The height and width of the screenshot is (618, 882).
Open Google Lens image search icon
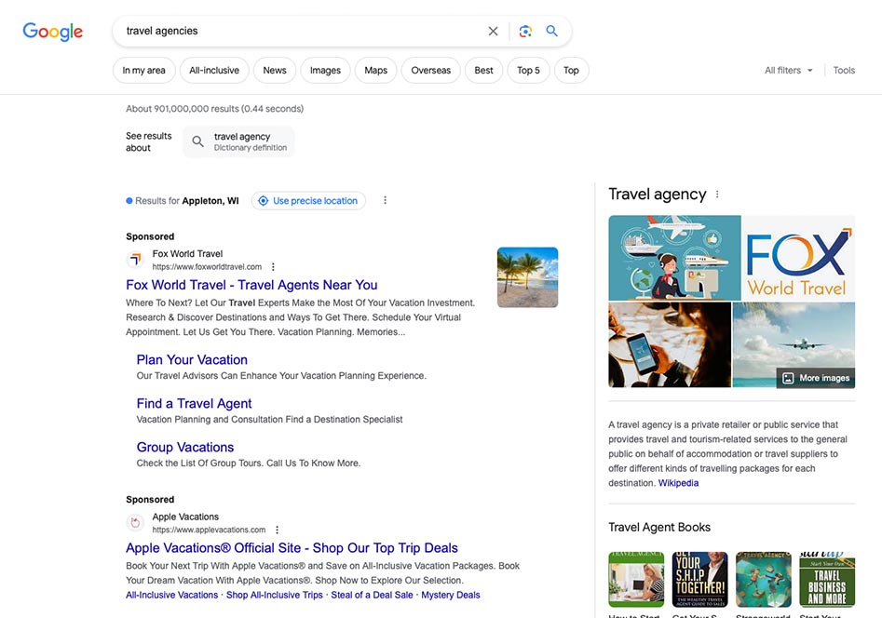pos(525,32)
